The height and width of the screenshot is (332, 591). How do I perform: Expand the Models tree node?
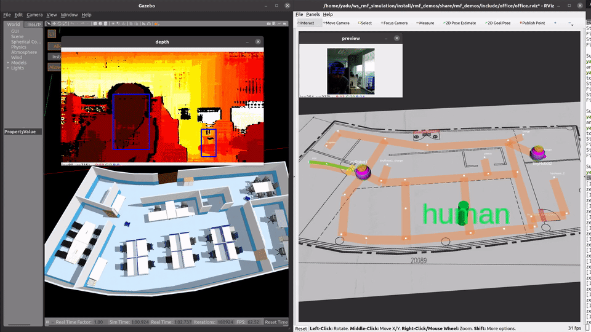(8, 63)
